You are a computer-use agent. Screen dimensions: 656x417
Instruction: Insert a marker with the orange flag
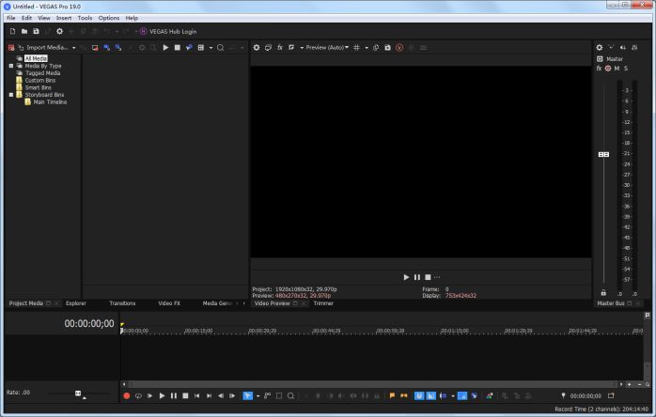[x=392, y=395]
